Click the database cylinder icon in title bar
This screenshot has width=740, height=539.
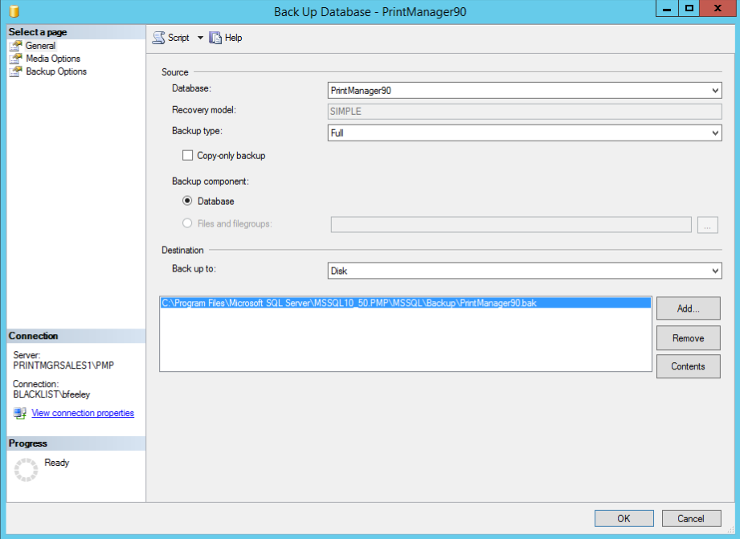click(14, 10)
